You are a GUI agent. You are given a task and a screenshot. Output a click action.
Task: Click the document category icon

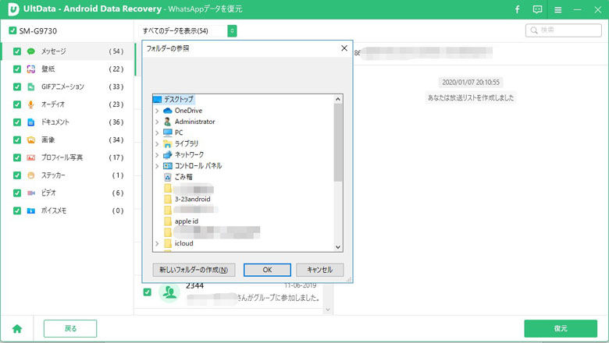point(31,122)
